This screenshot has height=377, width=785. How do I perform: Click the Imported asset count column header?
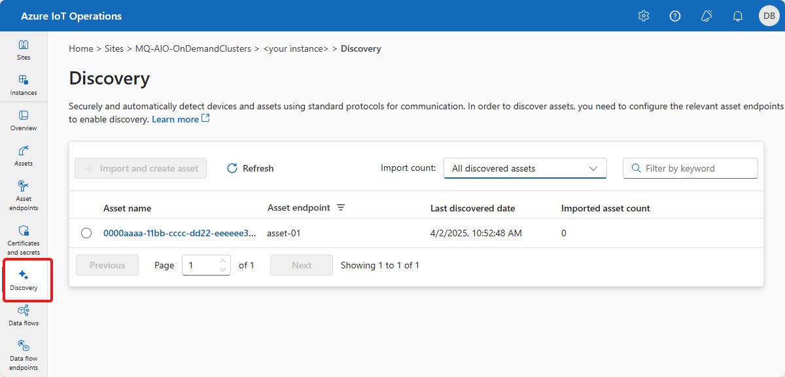[x=606, y=208]
